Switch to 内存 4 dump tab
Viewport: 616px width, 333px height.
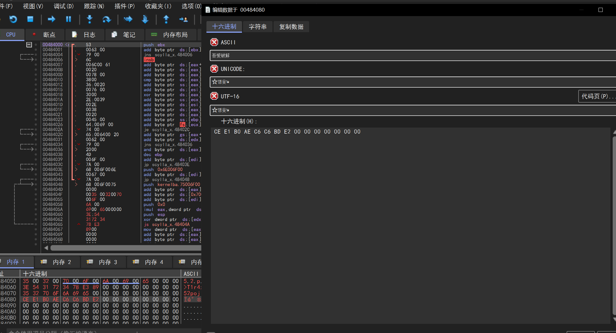point(149,262)
